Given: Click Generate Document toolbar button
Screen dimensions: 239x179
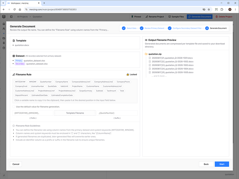Looking at the screenshot, I should tap(200, 17).
